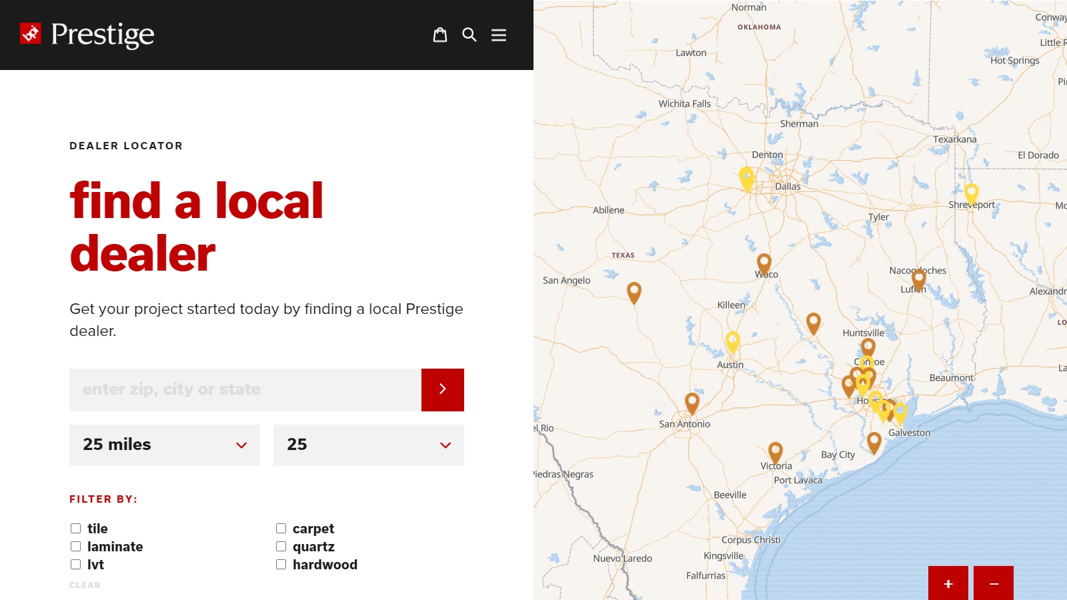Select orange dealer pin just below Huntsville label
Viewport: 1067px width, 600px height.
point(868,348)
